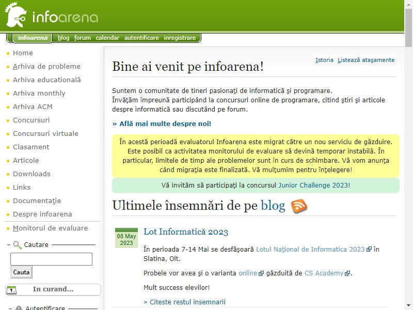The height and width of the screenshot is (310, 413).
Task: Open Concursuri in the sidebar
Action: [31, 120]
